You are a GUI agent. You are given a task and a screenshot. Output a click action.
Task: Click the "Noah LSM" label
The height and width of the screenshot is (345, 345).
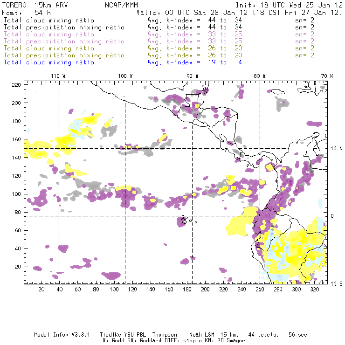click(202, 335)
